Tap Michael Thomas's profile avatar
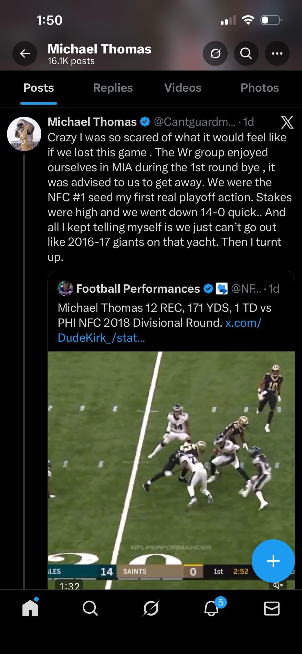The height and width of the screenshot is (654, 302). coord(24,134)
